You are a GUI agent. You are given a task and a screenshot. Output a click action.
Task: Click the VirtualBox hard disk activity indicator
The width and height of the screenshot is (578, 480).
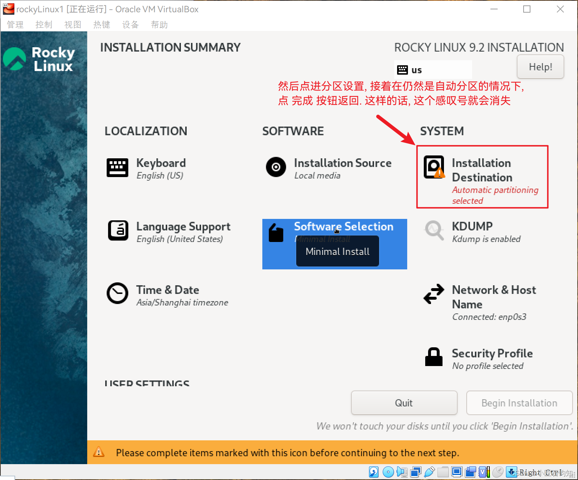tap(374, 472)
